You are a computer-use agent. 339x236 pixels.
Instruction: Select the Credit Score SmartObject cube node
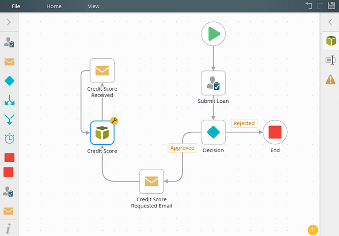coord(102,133)
